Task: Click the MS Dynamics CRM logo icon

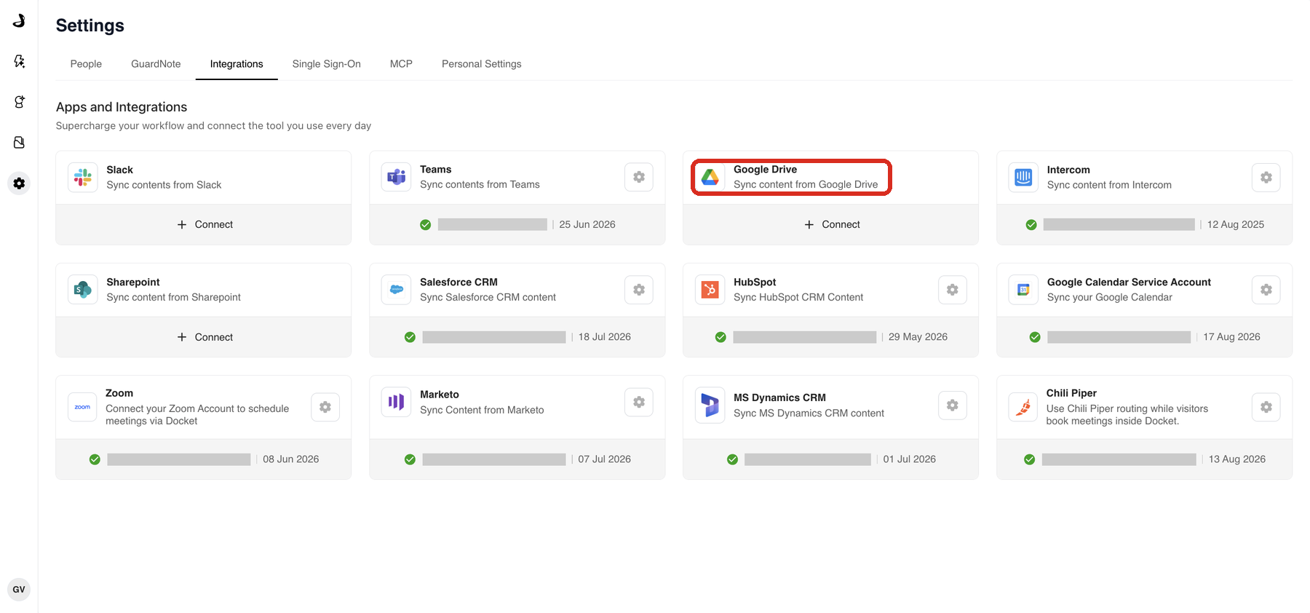Action: click(710, 405)
